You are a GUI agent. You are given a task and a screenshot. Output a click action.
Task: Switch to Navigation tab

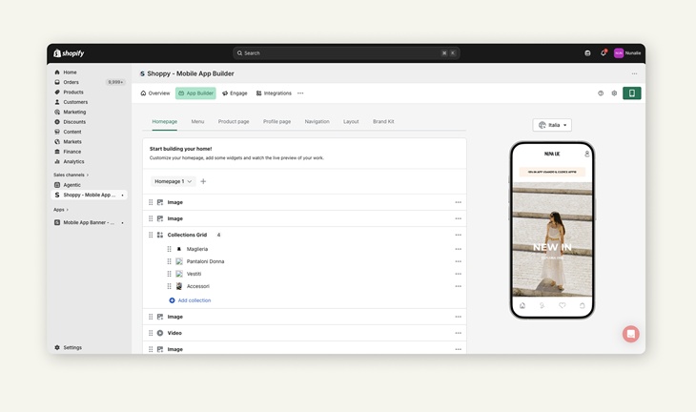point(317,122)
